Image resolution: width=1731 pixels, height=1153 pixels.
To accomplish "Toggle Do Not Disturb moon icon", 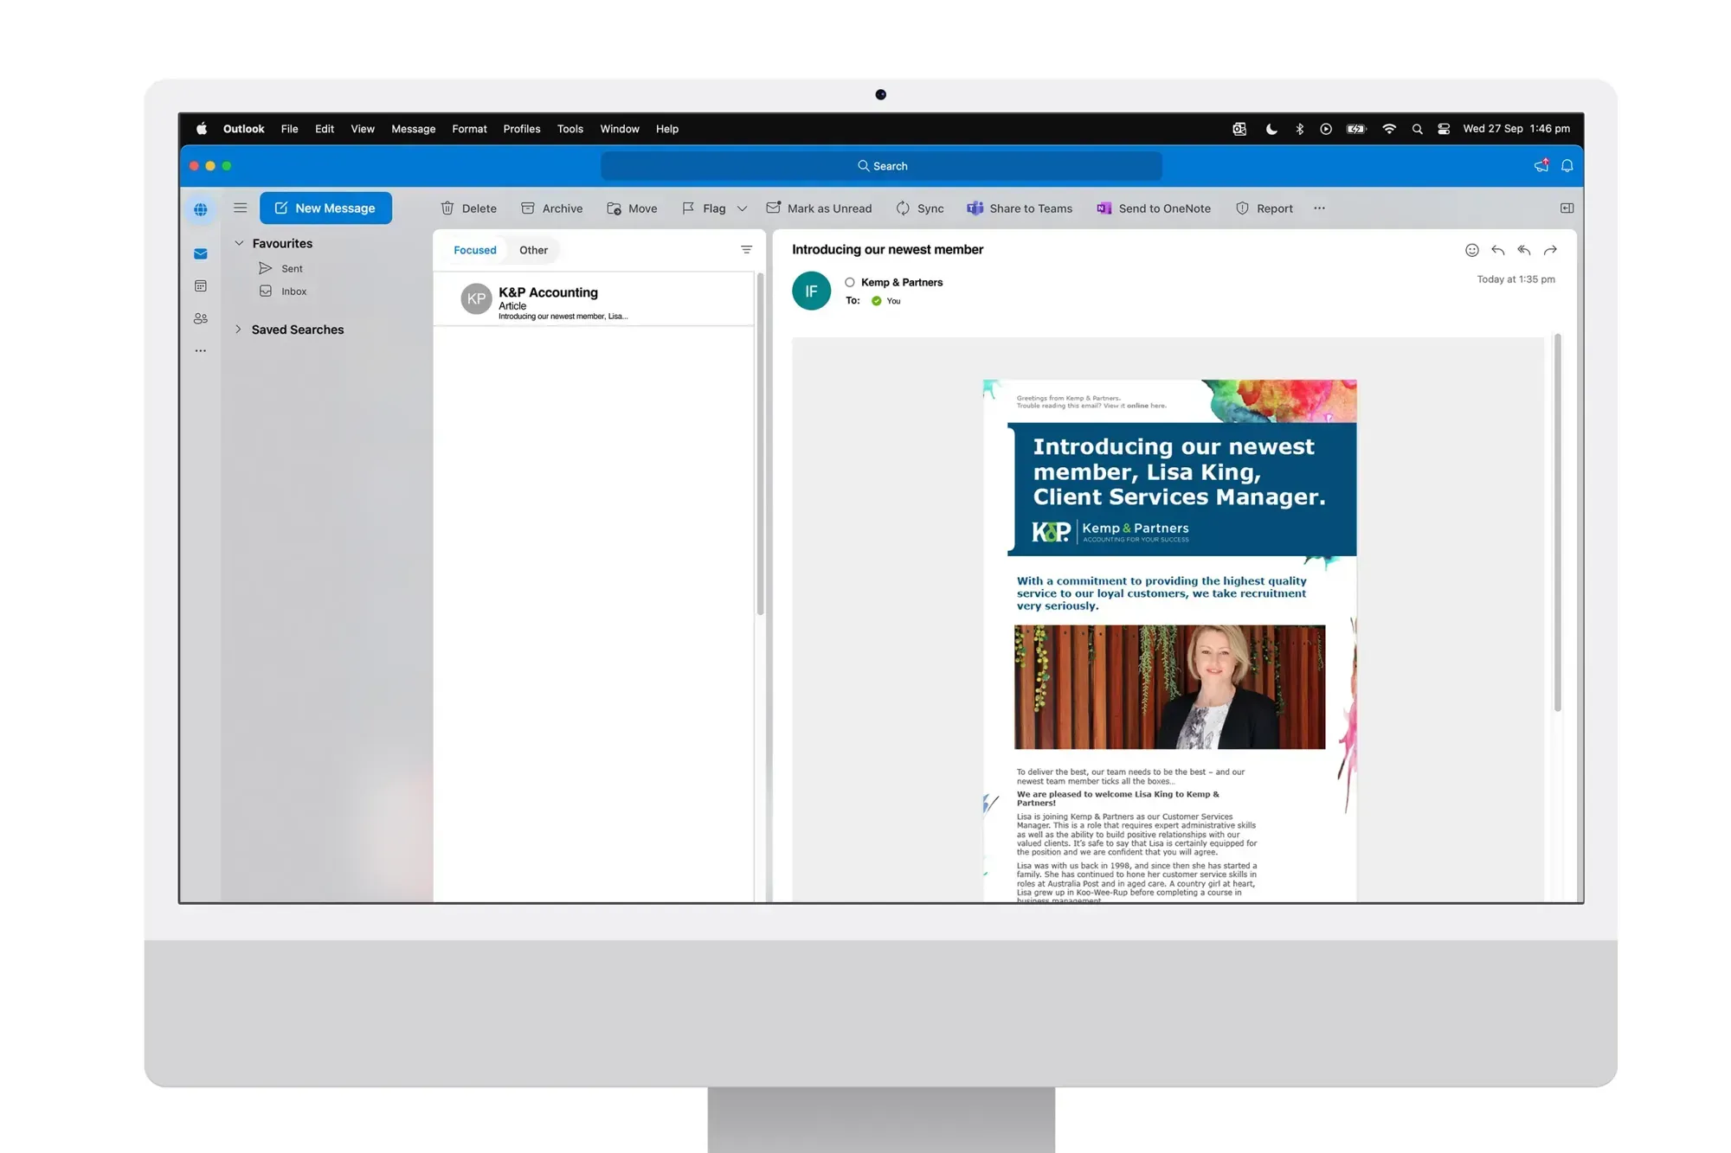I will 1271,129.
